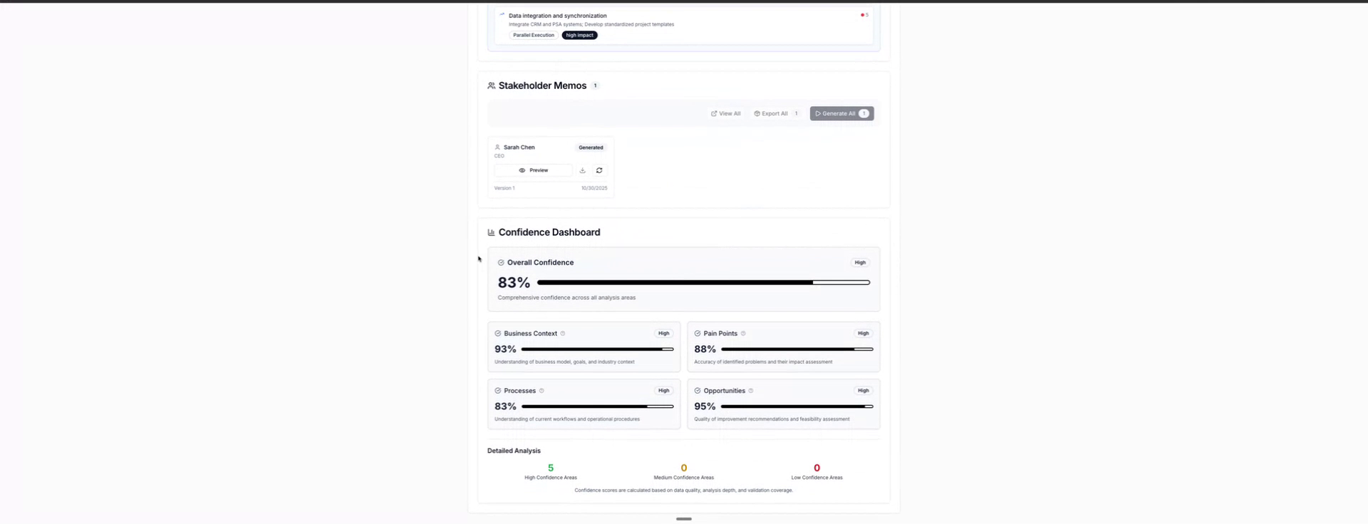Click the check icon beside Pain Points

(698, 333)
